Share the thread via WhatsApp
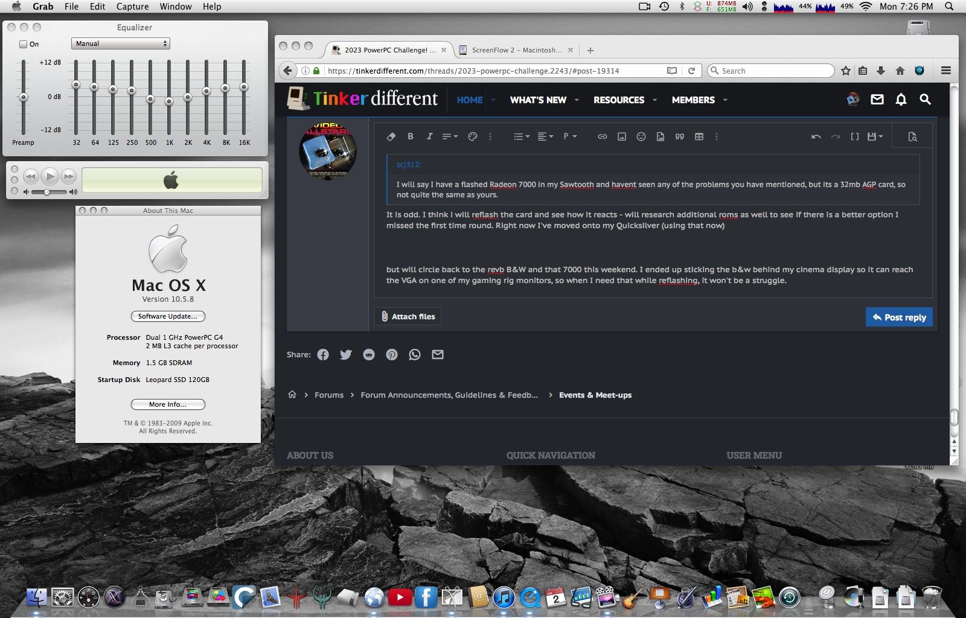 (x=415, y=355)
